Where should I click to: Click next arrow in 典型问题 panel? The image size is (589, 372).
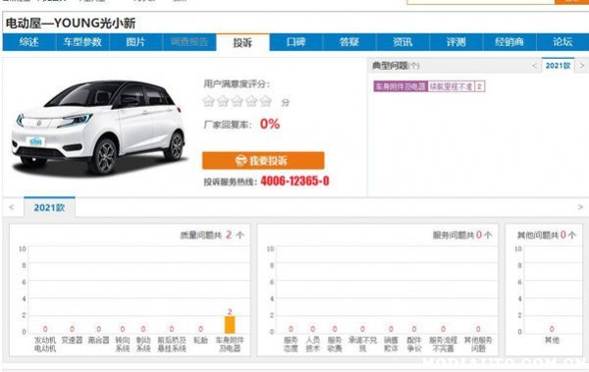pyautogui.click(x=582, y=66)
